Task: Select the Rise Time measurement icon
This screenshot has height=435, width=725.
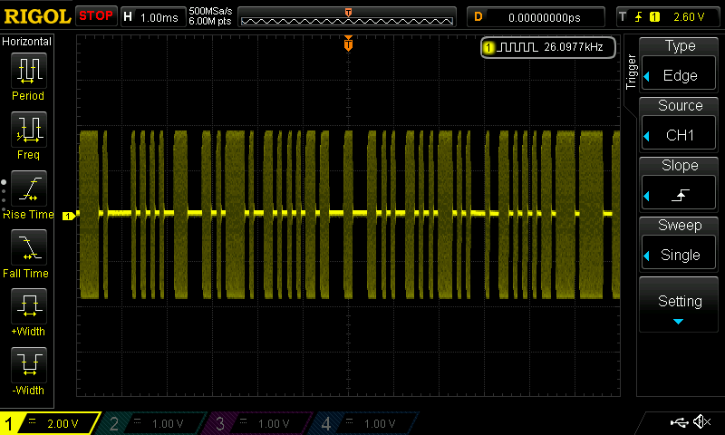Action: [x=29, y=188]
